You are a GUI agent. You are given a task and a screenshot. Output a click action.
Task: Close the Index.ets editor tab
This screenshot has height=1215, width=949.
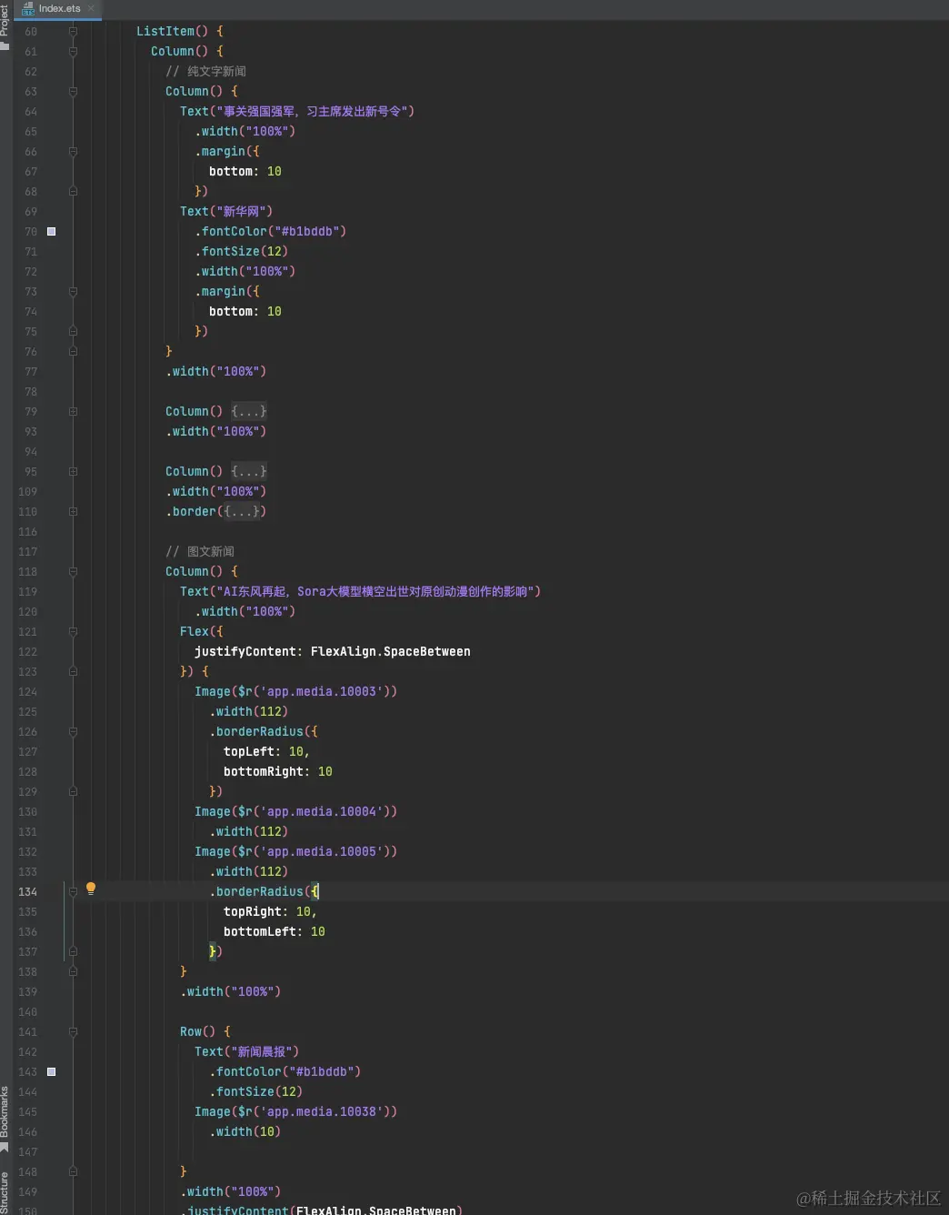(91, 8)
